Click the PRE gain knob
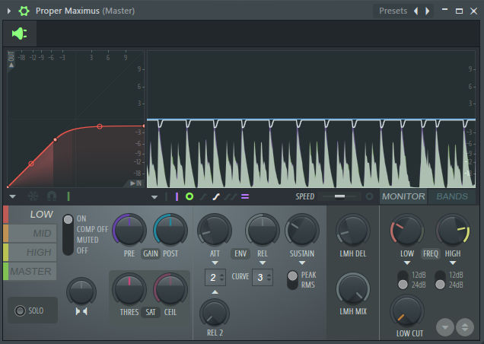This screenshot has height=344, width=484. (129, 230)
